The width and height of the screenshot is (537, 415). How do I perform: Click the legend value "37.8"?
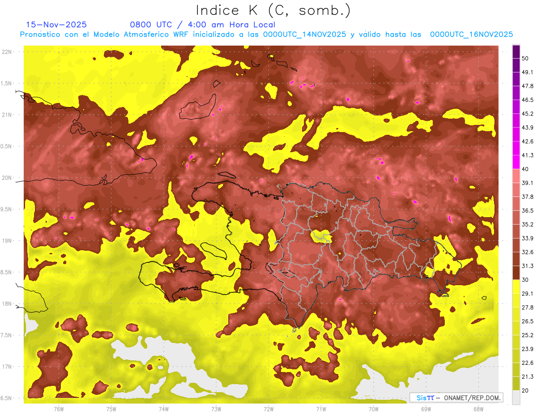(527, 197)
